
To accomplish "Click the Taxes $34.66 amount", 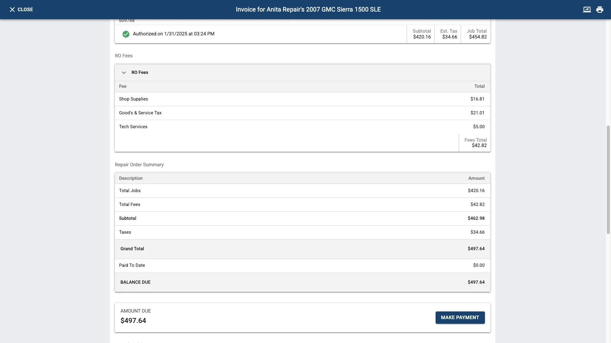I will click(x=477, y=232).
